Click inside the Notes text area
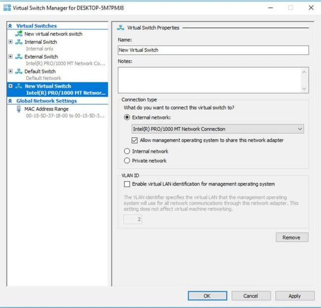Screen dimensions: 321x308 pos(209,80)
